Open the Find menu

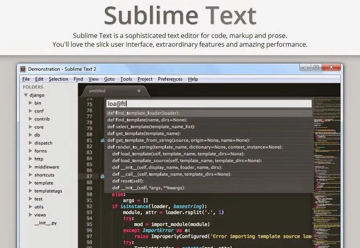78,79
